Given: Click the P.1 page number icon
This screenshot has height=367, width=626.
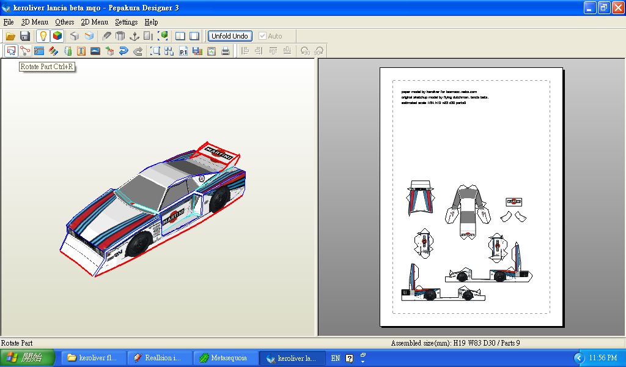Looking at the screenshot, I should [183, 51].
